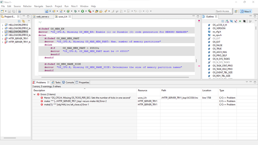Click the Open Perspective icon

(236, 11)
